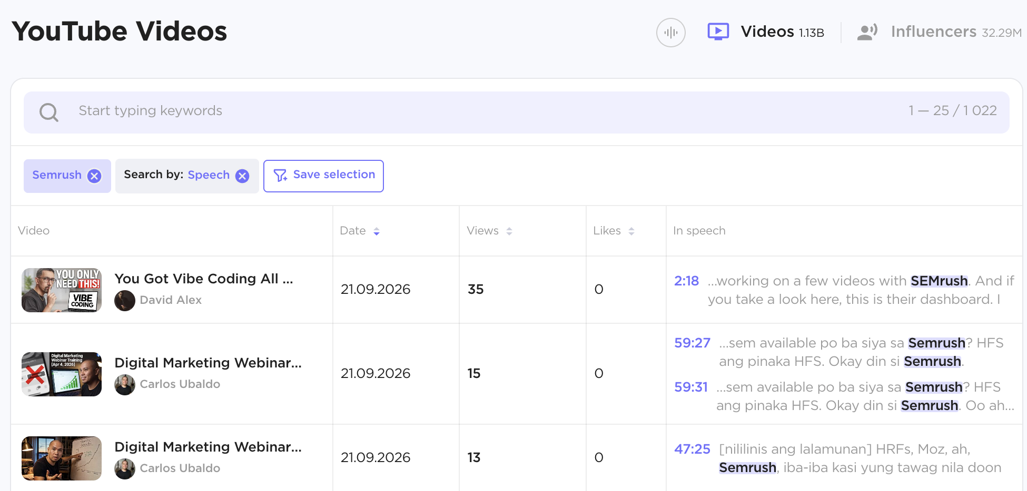Switch to the Influencers tab
Image resolution: width=1027 pixels, height=491 pixels.
(x=939, y=32)
